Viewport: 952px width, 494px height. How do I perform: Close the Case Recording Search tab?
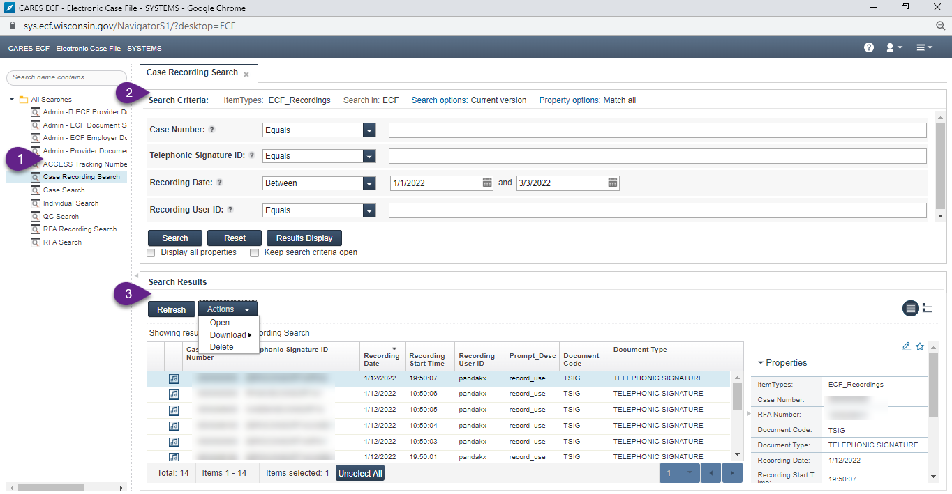[x=246, y=74]
